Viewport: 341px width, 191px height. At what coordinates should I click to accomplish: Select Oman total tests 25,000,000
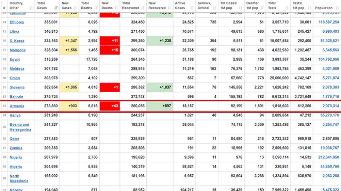(x=279, y=78)
